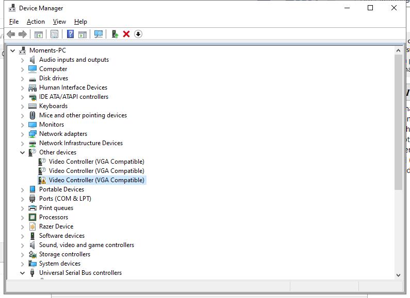The image size is (410, 298).
Task: Click the Audio inputs and outputs speaker icon
Action: 32,60
